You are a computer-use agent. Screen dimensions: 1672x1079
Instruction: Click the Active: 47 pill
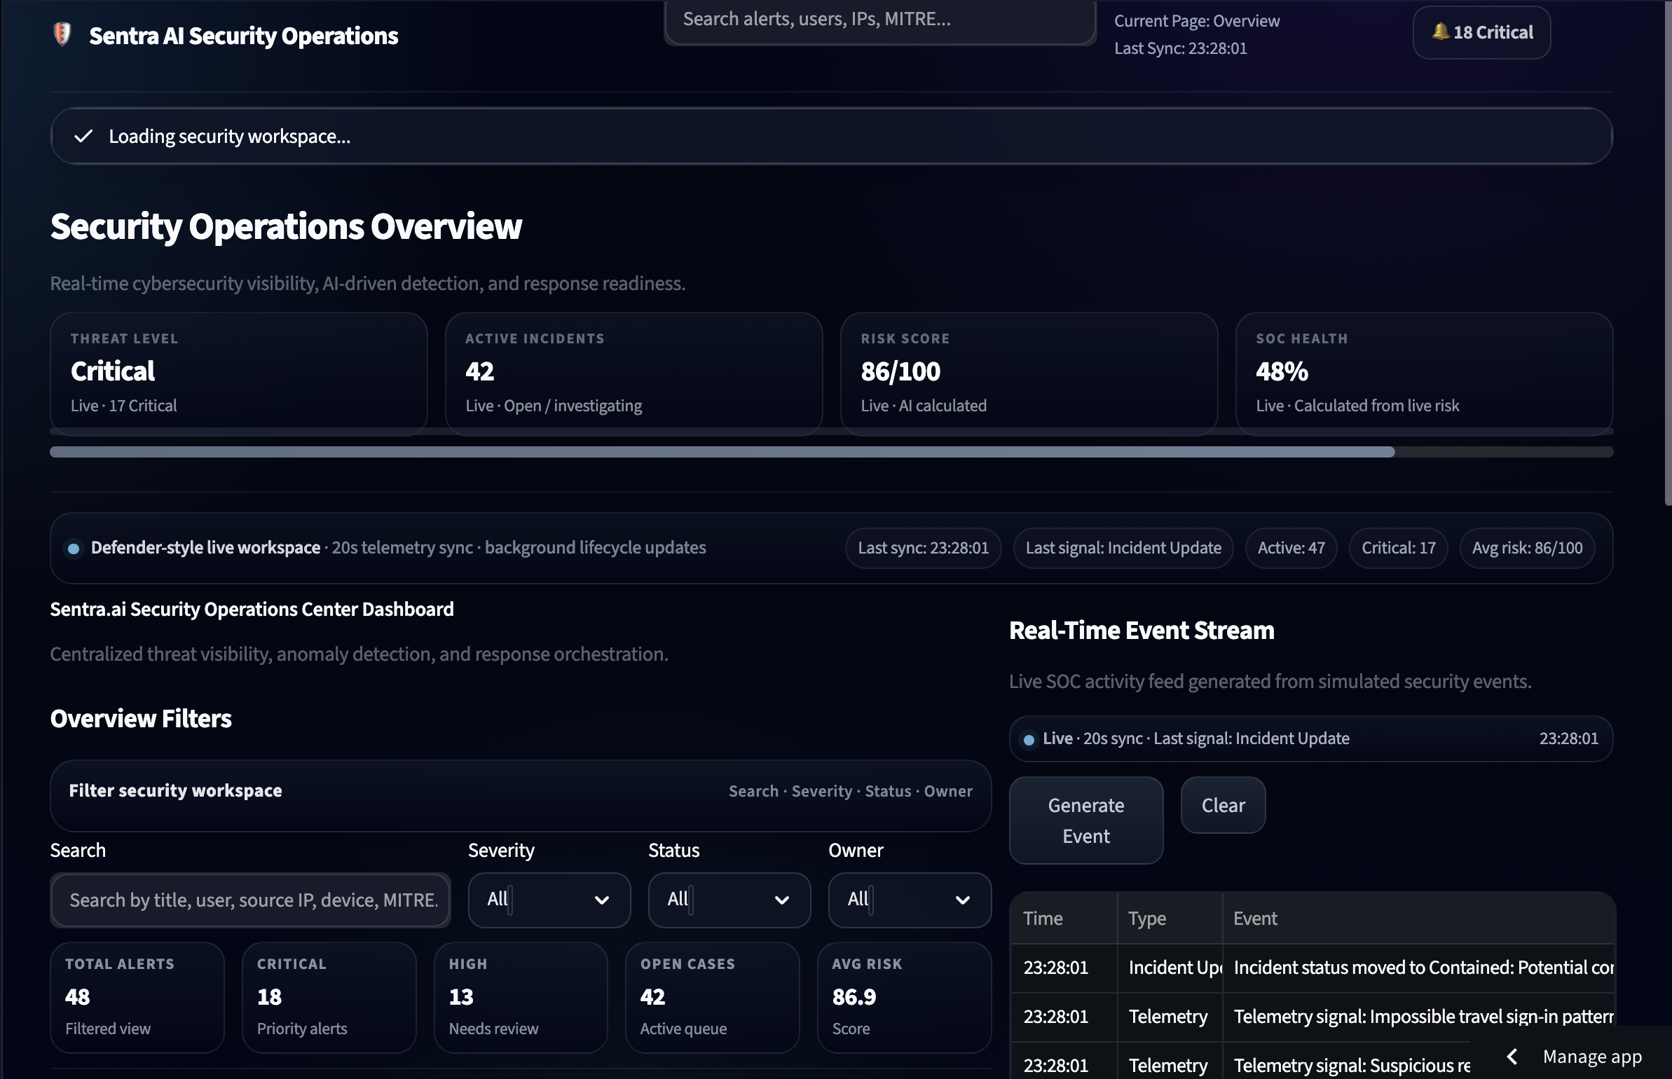(x=1291, y=548)
